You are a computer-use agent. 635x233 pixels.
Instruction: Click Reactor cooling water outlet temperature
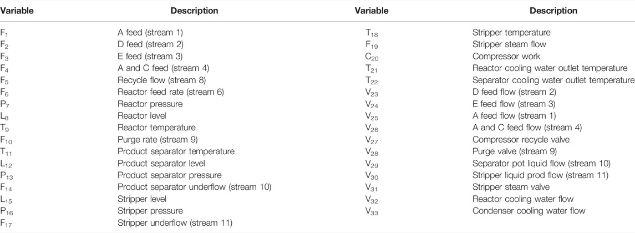point(550,68)
